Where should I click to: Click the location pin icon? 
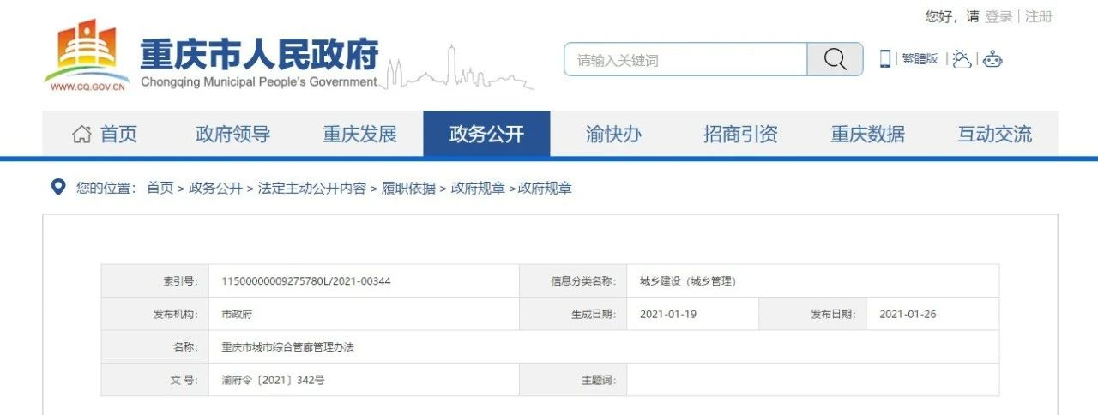[58, 187]
